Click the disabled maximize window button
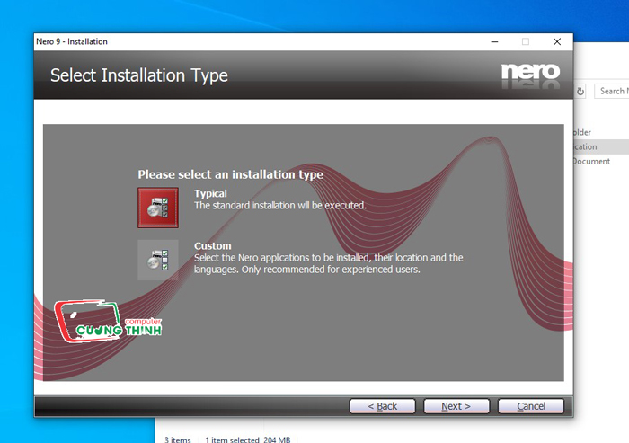 point(526,41)
